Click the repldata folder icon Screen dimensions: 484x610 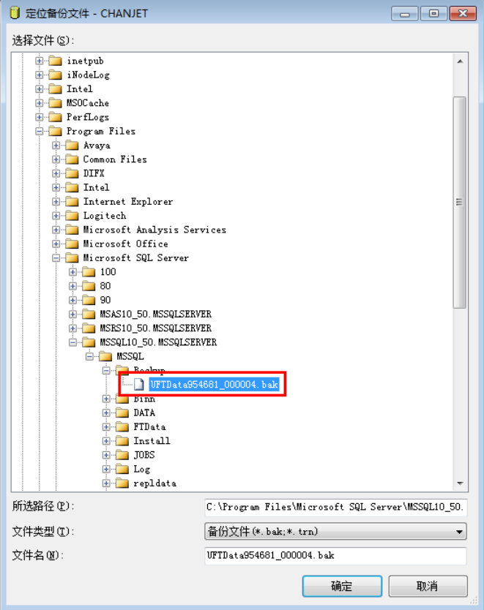pyautogui.click(x=122, y=483)
